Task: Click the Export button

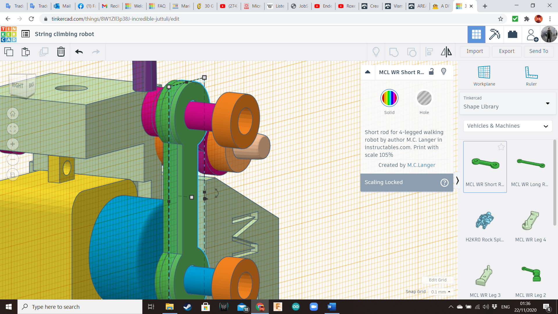Action: tap(507, 51)
